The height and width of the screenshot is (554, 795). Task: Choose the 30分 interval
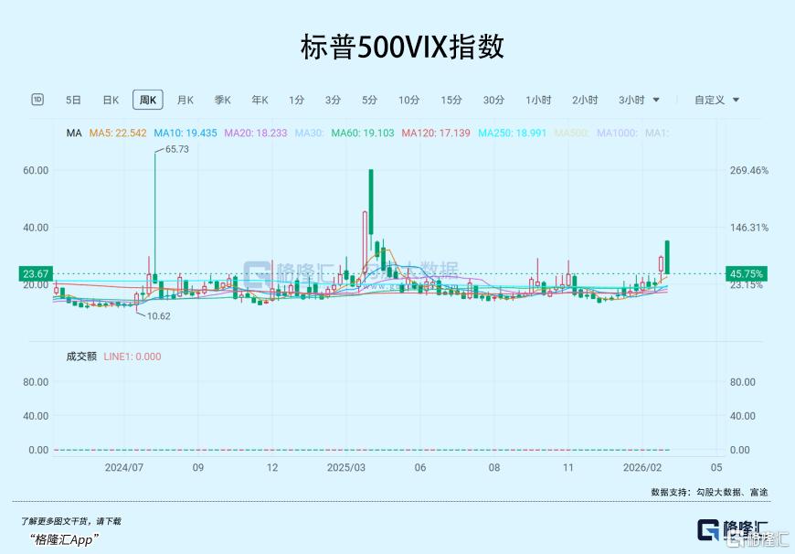[493, 100]
